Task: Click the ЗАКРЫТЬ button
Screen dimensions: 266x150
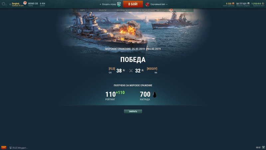Action: (x=133, y=111)
